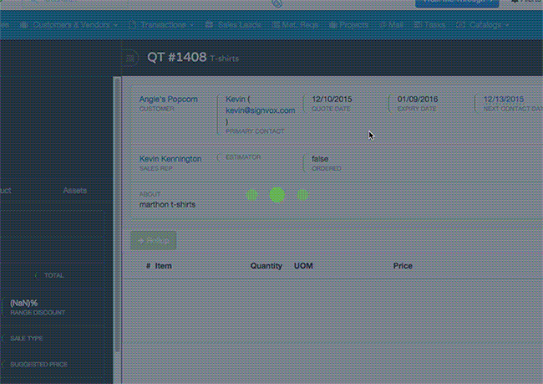Click the Price column header
Image resolution: width=543 pixels, height=384 pixels.
403,266
